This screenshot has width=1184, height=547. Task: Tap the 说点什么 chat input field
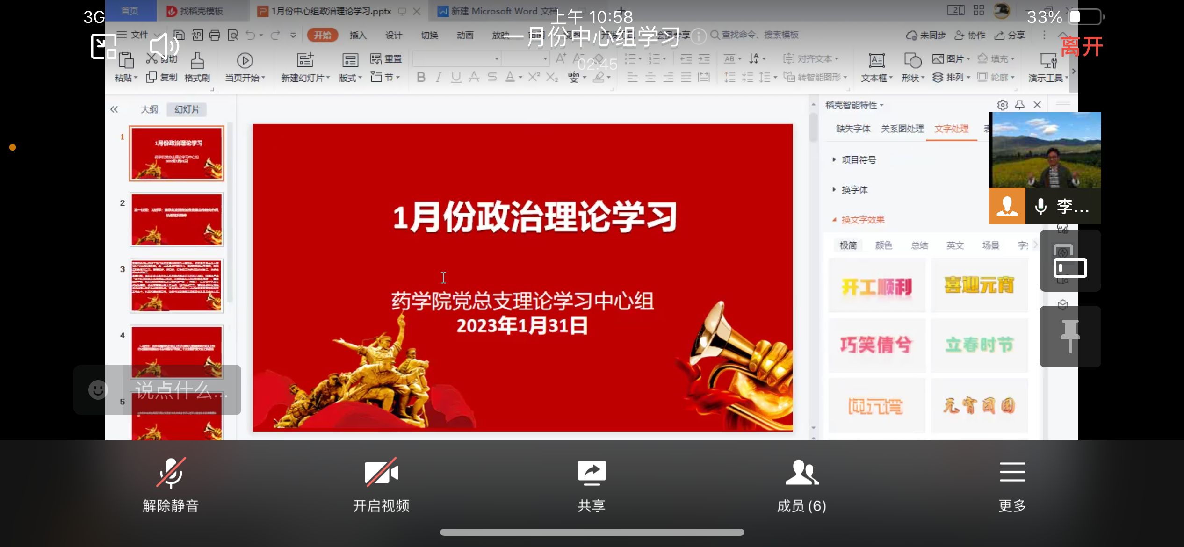pyautogui.click(x=181, y=390)
